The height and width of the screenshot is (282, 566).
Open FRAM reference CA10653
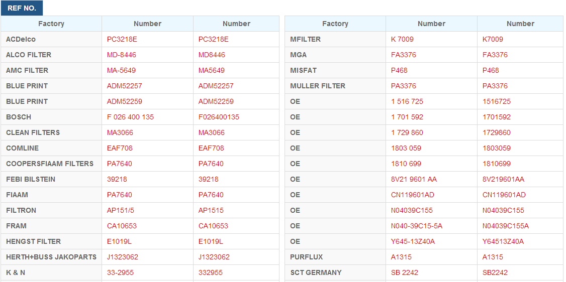[122, 226]
